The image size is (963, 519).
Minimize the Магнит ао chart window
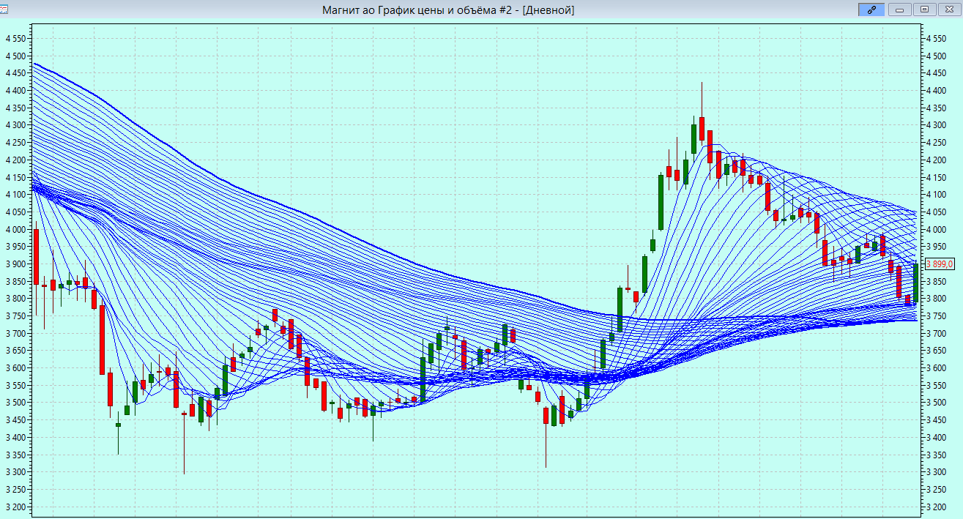coord(900,10)
